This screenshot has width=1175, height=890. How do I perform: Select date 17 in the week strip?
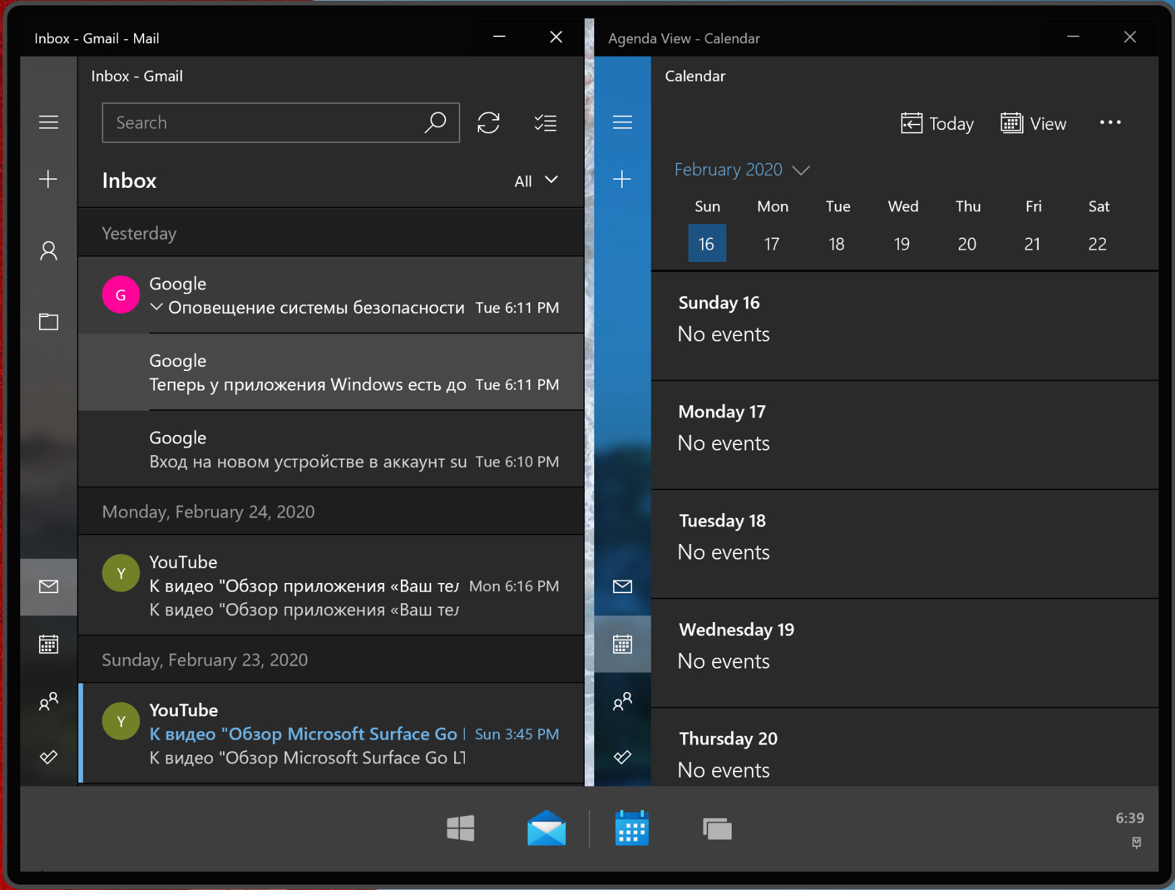tap(771, 243)
